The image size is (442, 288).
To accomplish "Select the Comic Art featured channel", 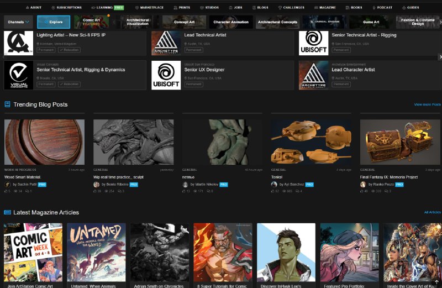I will [92, 22].
